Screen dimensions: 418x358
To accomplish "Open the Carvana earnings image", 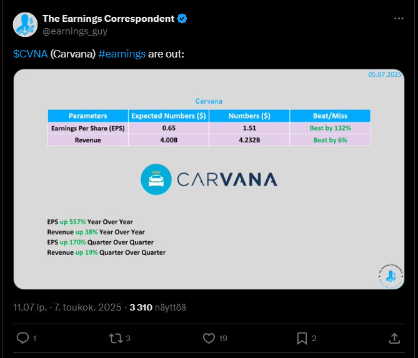I will click(209, 179).
